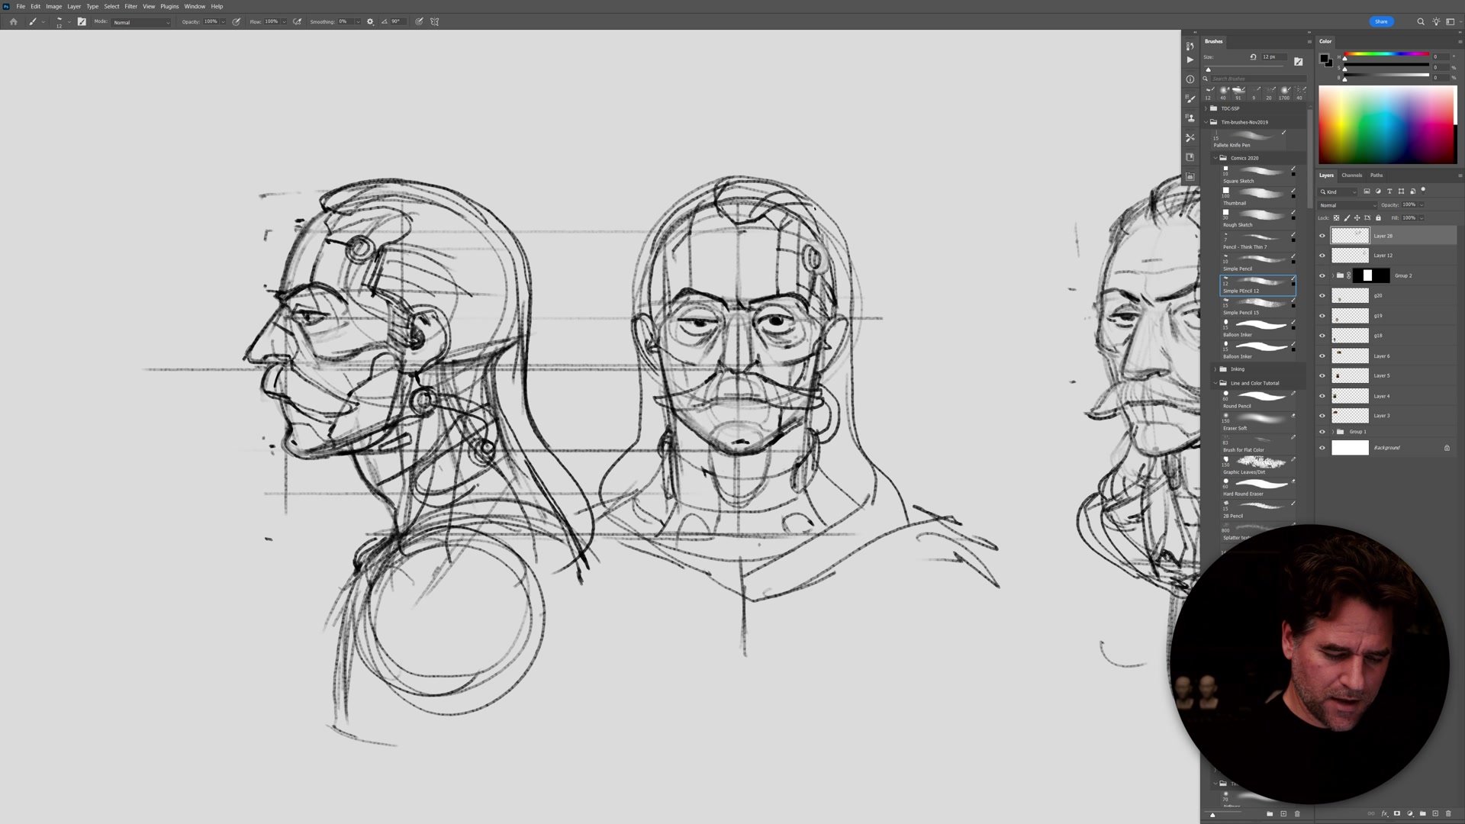
Task: Filter layers by smart objects icon
Action: tap(1412, 192)
